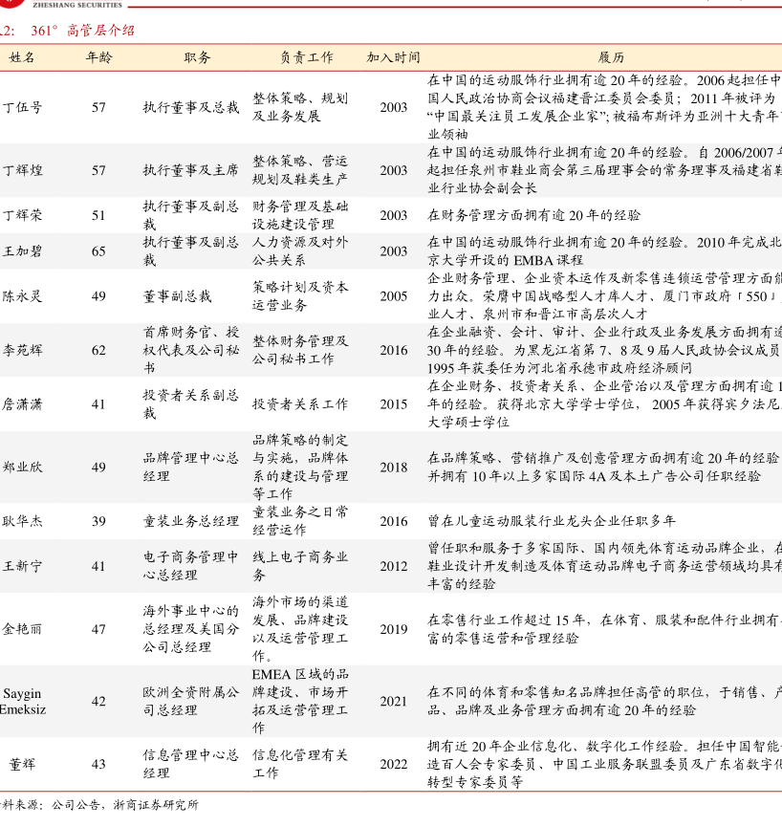Select the 加入时间 column header

pos(393,57)
